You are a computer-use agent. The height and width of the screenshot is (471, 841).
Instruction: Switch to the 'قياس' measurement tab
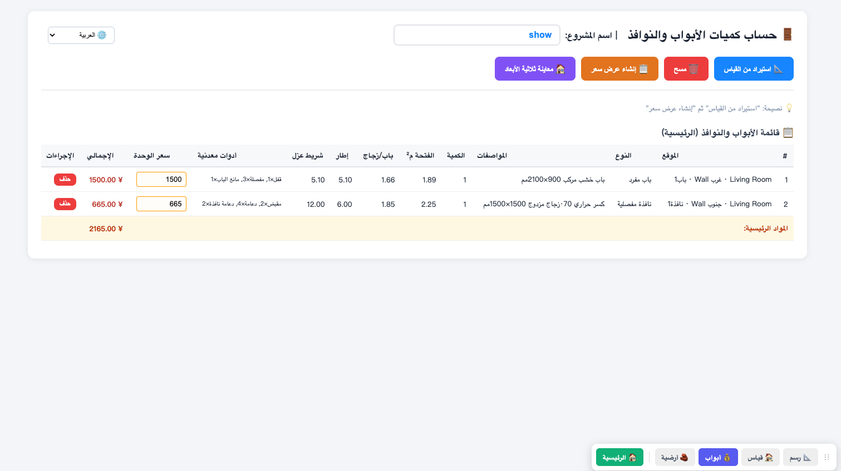(760, 457)
